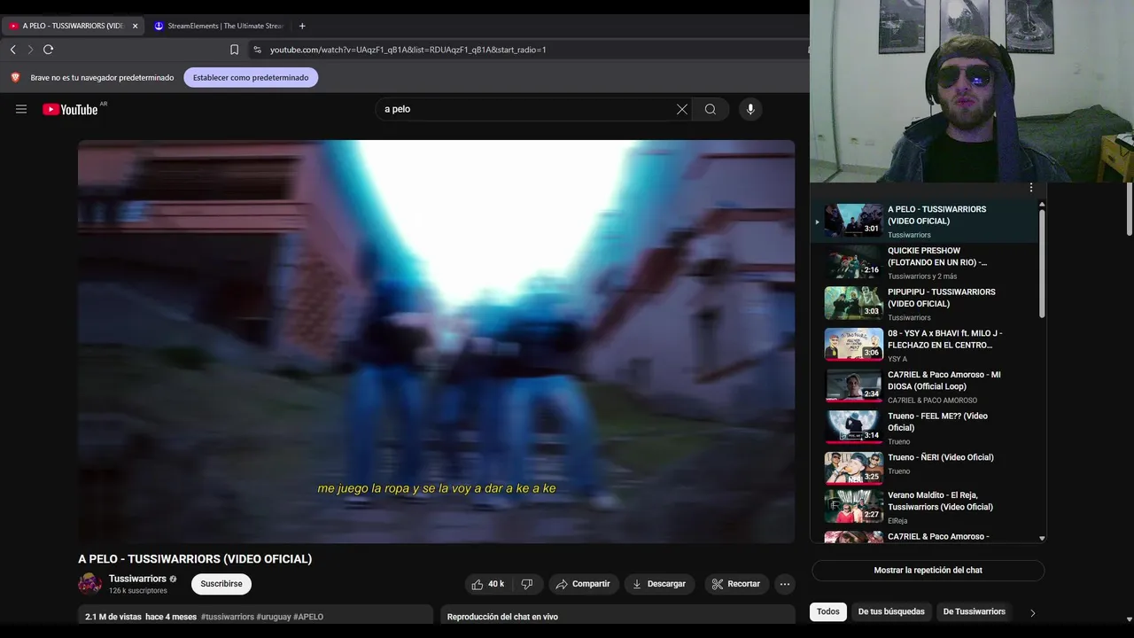Screen dimensions: 1134x638
Task: Click 2.1 M de vistas description text
Action: pyautogui.click(x=113, y=617)
